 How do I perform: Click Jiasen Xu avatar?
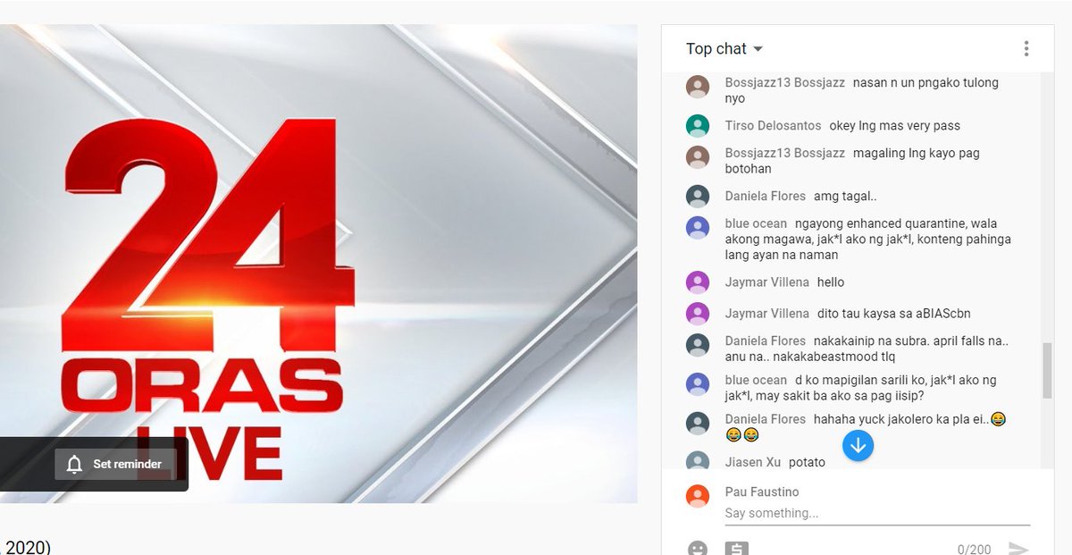tap(698, 461)
